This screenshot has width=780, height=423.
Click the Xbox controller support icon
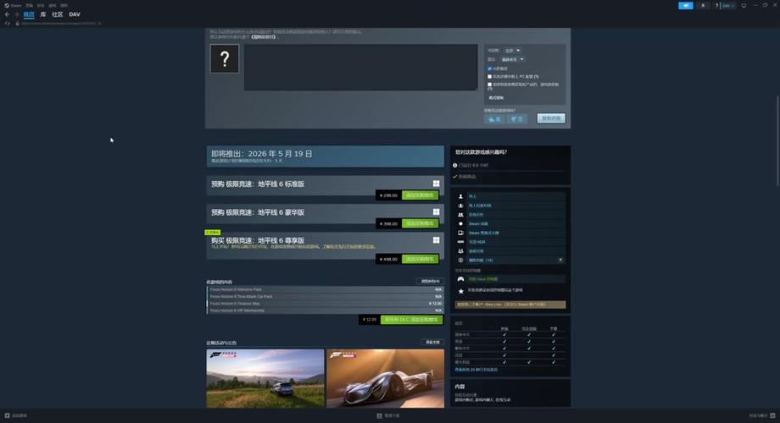[460, 279]
